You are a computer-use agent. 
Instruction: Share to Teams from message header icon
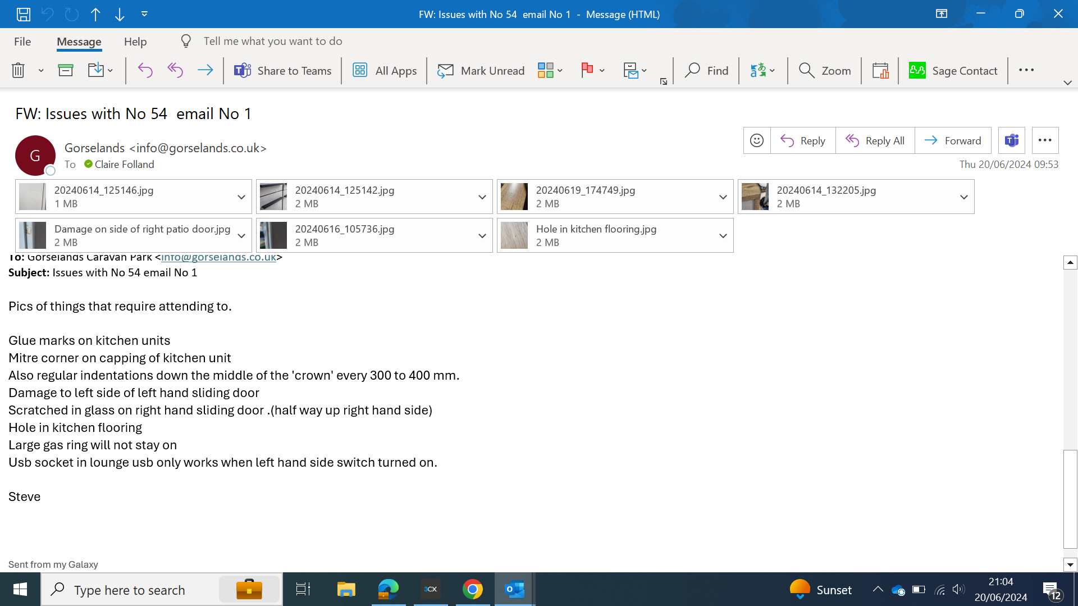click(1012, 140)
